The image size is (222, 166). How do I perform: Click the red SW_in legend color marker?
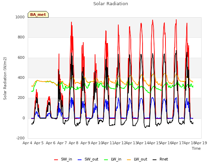[56, 160]
